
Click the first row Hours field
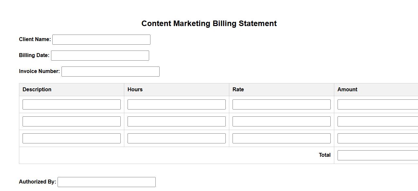(x=177, y=104)
